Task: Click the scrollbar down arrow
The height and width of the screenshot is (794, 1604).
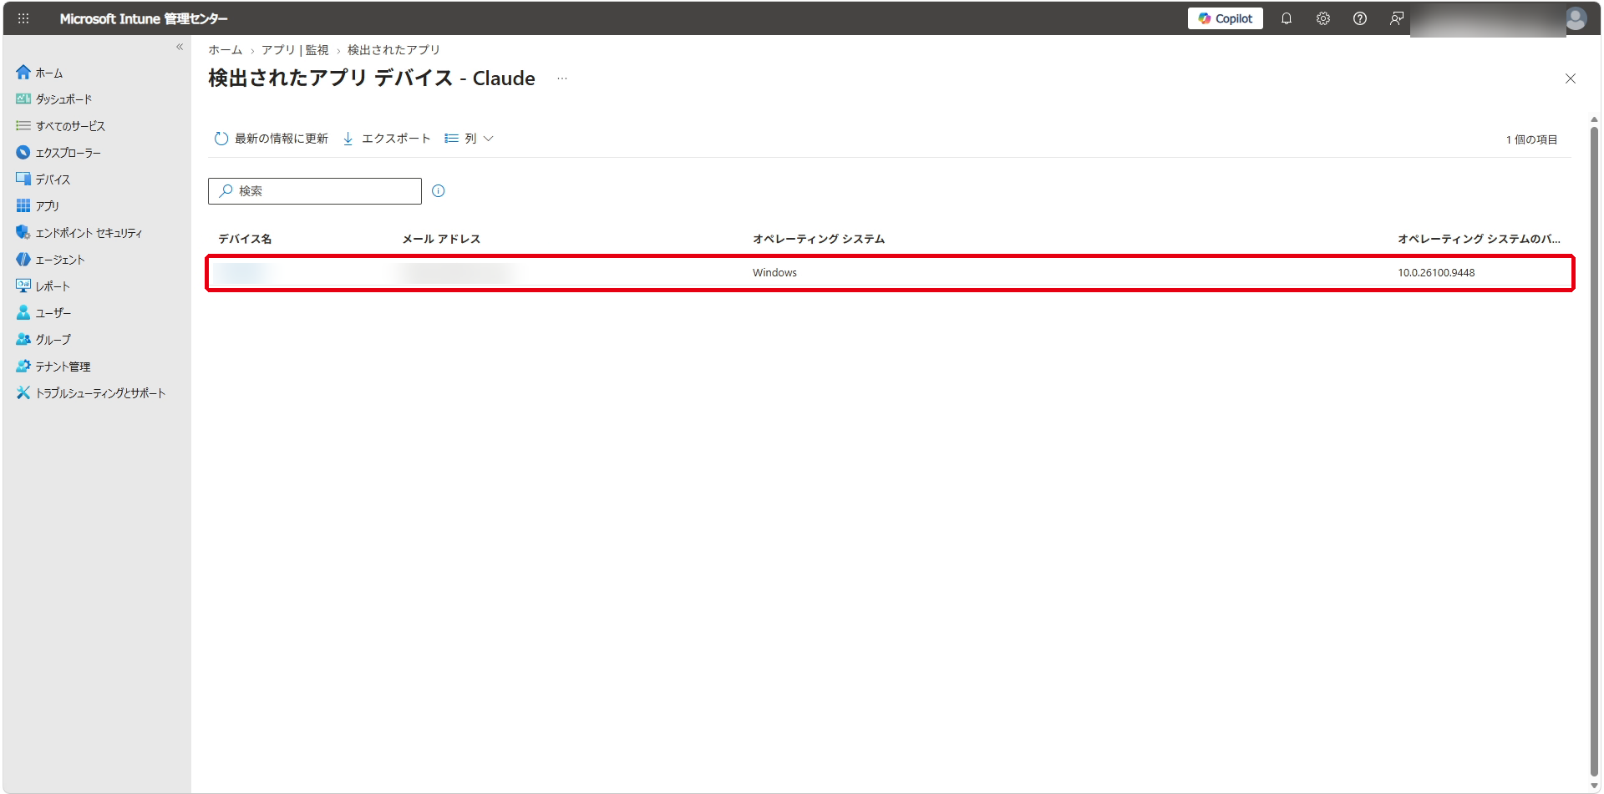Action: click(x=1594, y=785)
